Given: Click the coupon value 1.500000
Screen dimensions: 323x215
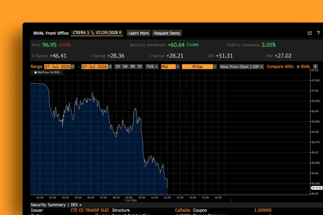Looking at the screenshot, I should [x=262, y=210].
